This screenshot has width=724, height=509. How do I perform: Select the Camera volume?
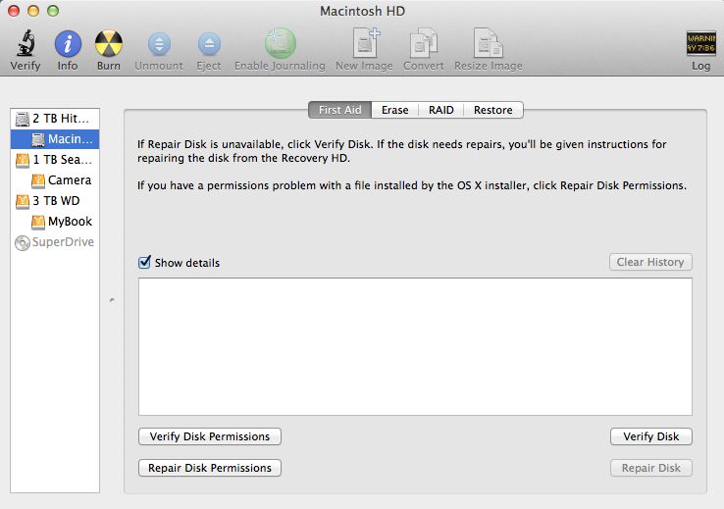tap(55, 180)
